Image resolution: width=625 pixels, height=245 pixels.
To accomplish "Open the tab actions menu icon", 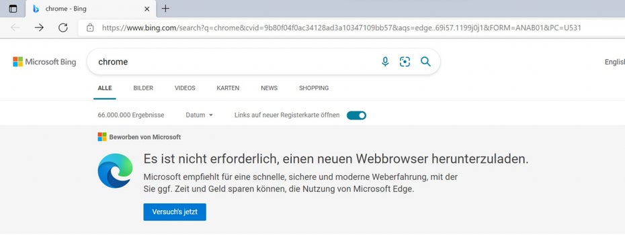I will click(13, 9).
